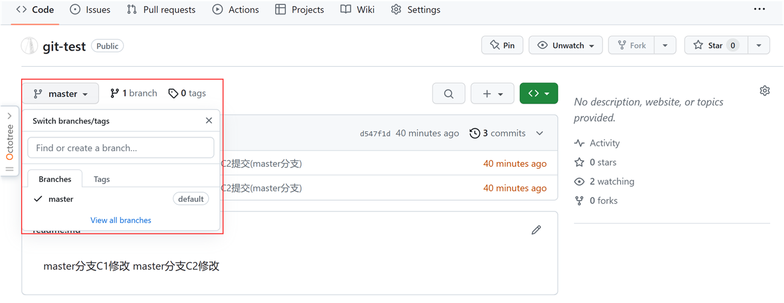This screenshot has width=784, height=303.
Task: Go to the Actions tab
Action: point(236,10)
